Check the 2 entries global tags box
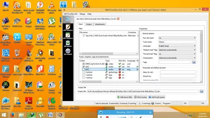The image size is (210, 118). 84,72
